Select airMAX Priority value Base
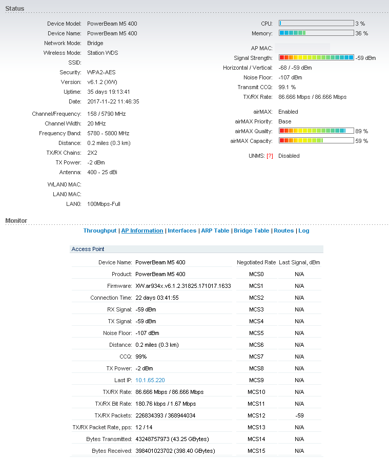 (x=285, y=121)
